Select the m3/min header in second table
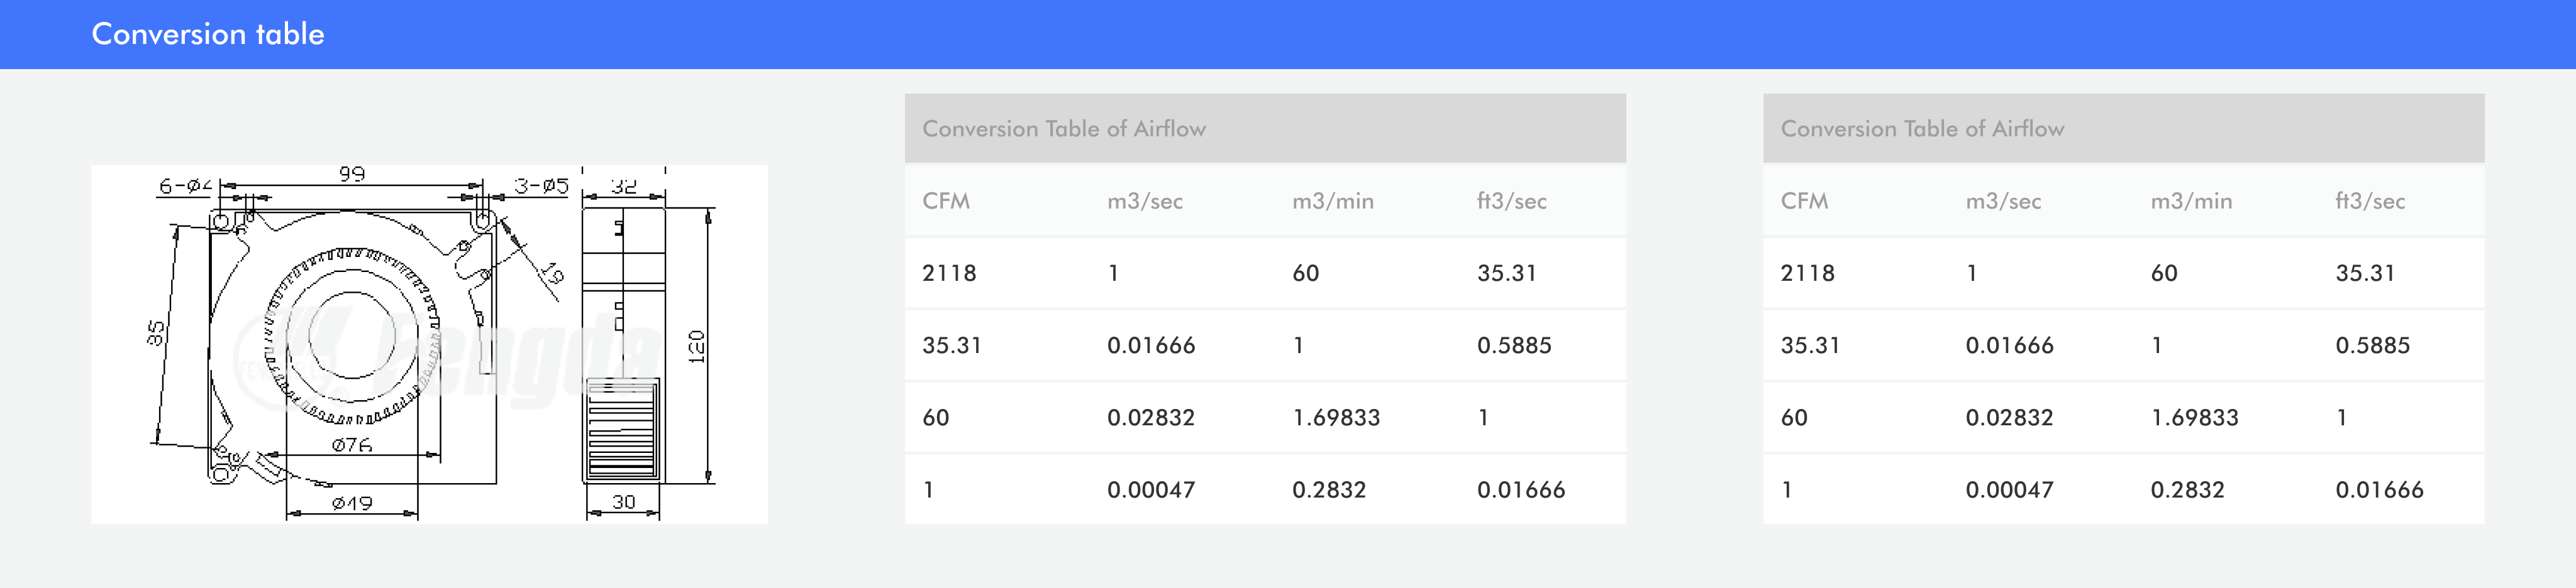This screenshot has height=588, width=2576. 2190,200
